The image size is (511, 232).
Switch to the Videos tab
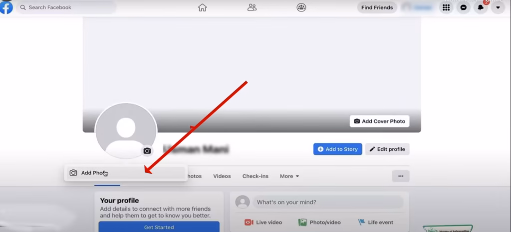pyautogui.click(x=222, y=176)
